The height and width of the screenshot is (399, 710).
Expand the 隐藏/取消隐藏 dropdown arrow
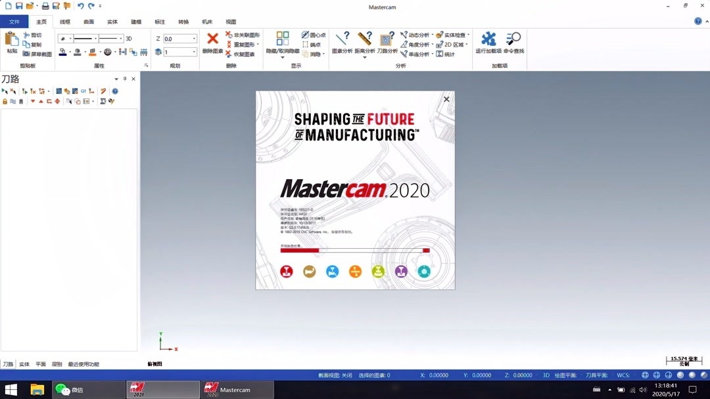pyautogui.click(x=282, y=56)
